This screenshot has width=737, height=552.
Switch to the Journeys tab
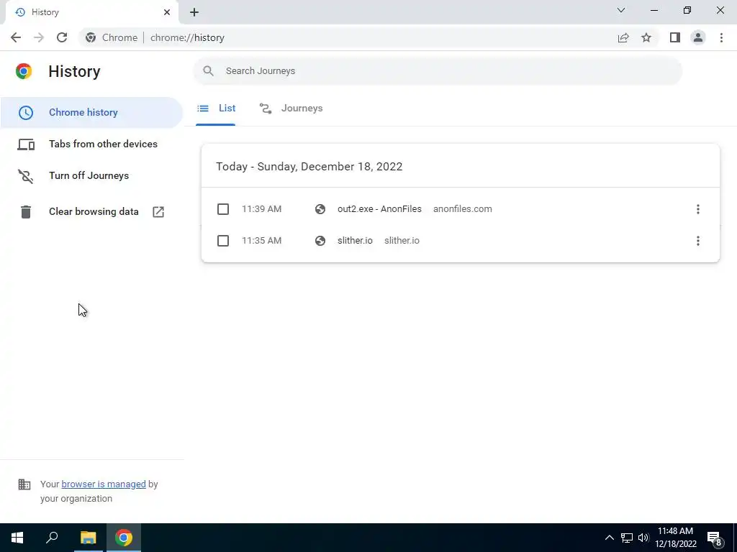291,109
